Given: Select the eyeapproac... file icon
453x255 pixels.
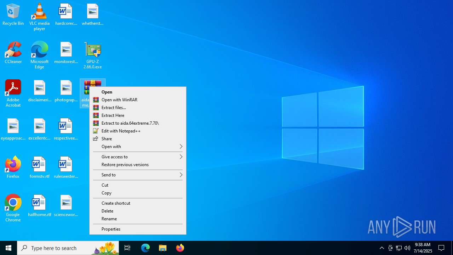Looking at the screenshot, I should (13, 130).
